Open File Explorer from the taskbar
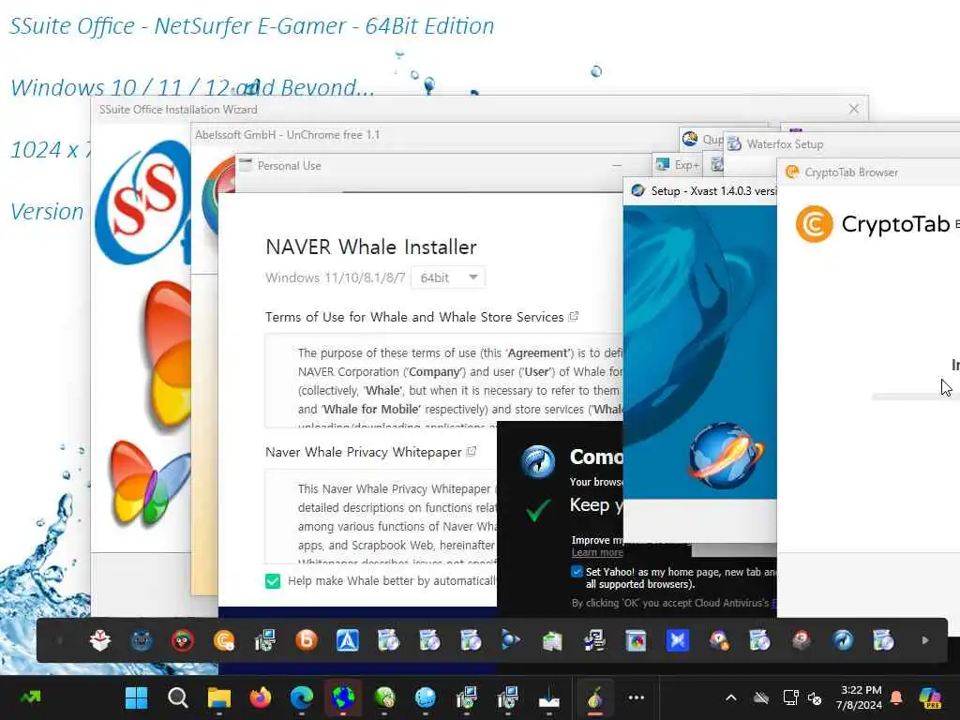 [x=219, y=697]
